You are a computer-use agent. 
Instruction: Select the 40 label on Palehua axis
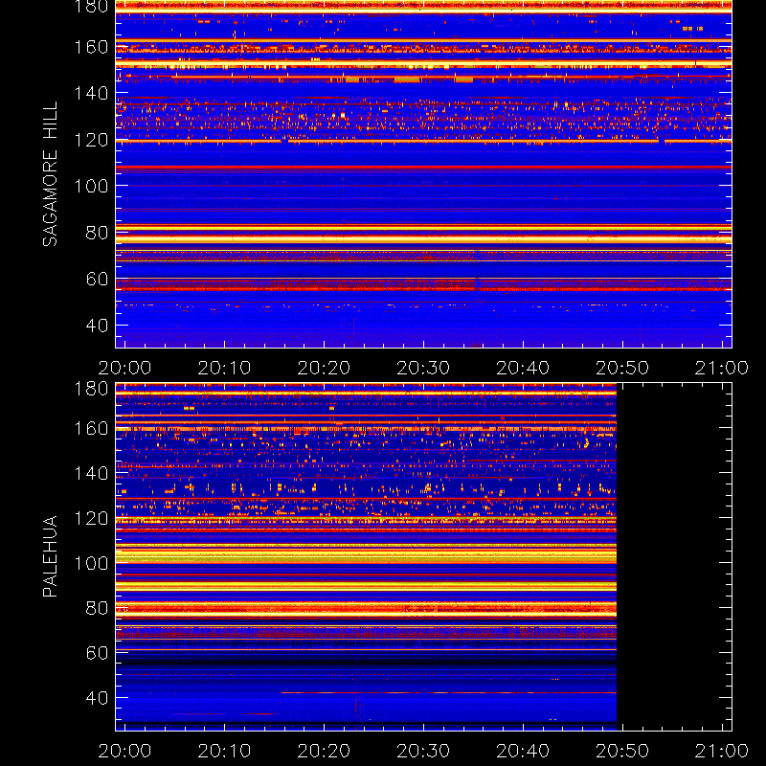(x=97, y=698)
